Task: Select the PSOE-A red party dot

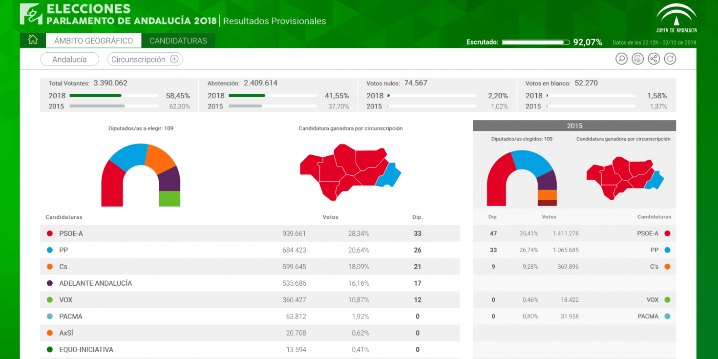Action: (49, 233)
